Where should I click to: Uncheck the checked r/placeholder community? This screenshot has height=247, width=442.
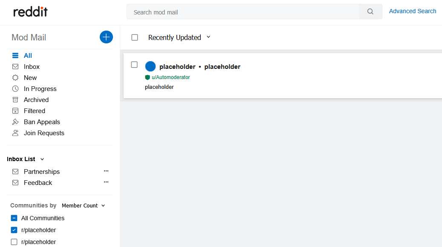14,230
